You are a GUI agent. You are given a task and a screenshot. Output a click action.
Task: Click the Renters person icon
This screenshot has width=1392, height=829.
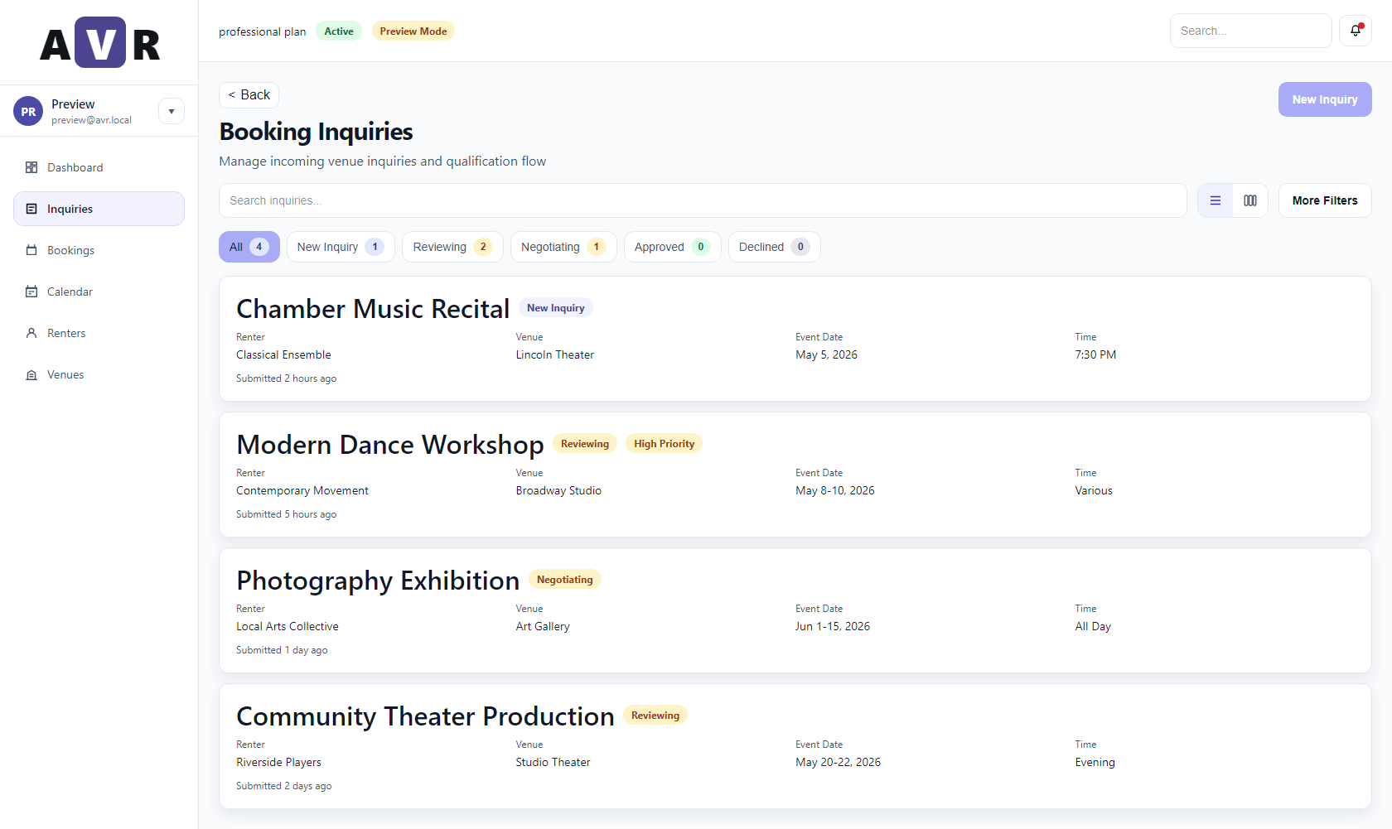click(31, 333)
